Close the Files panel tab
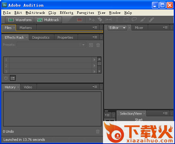Image resolution: width=175 pixels, height=144 pixels. click(x=14, y=27)
